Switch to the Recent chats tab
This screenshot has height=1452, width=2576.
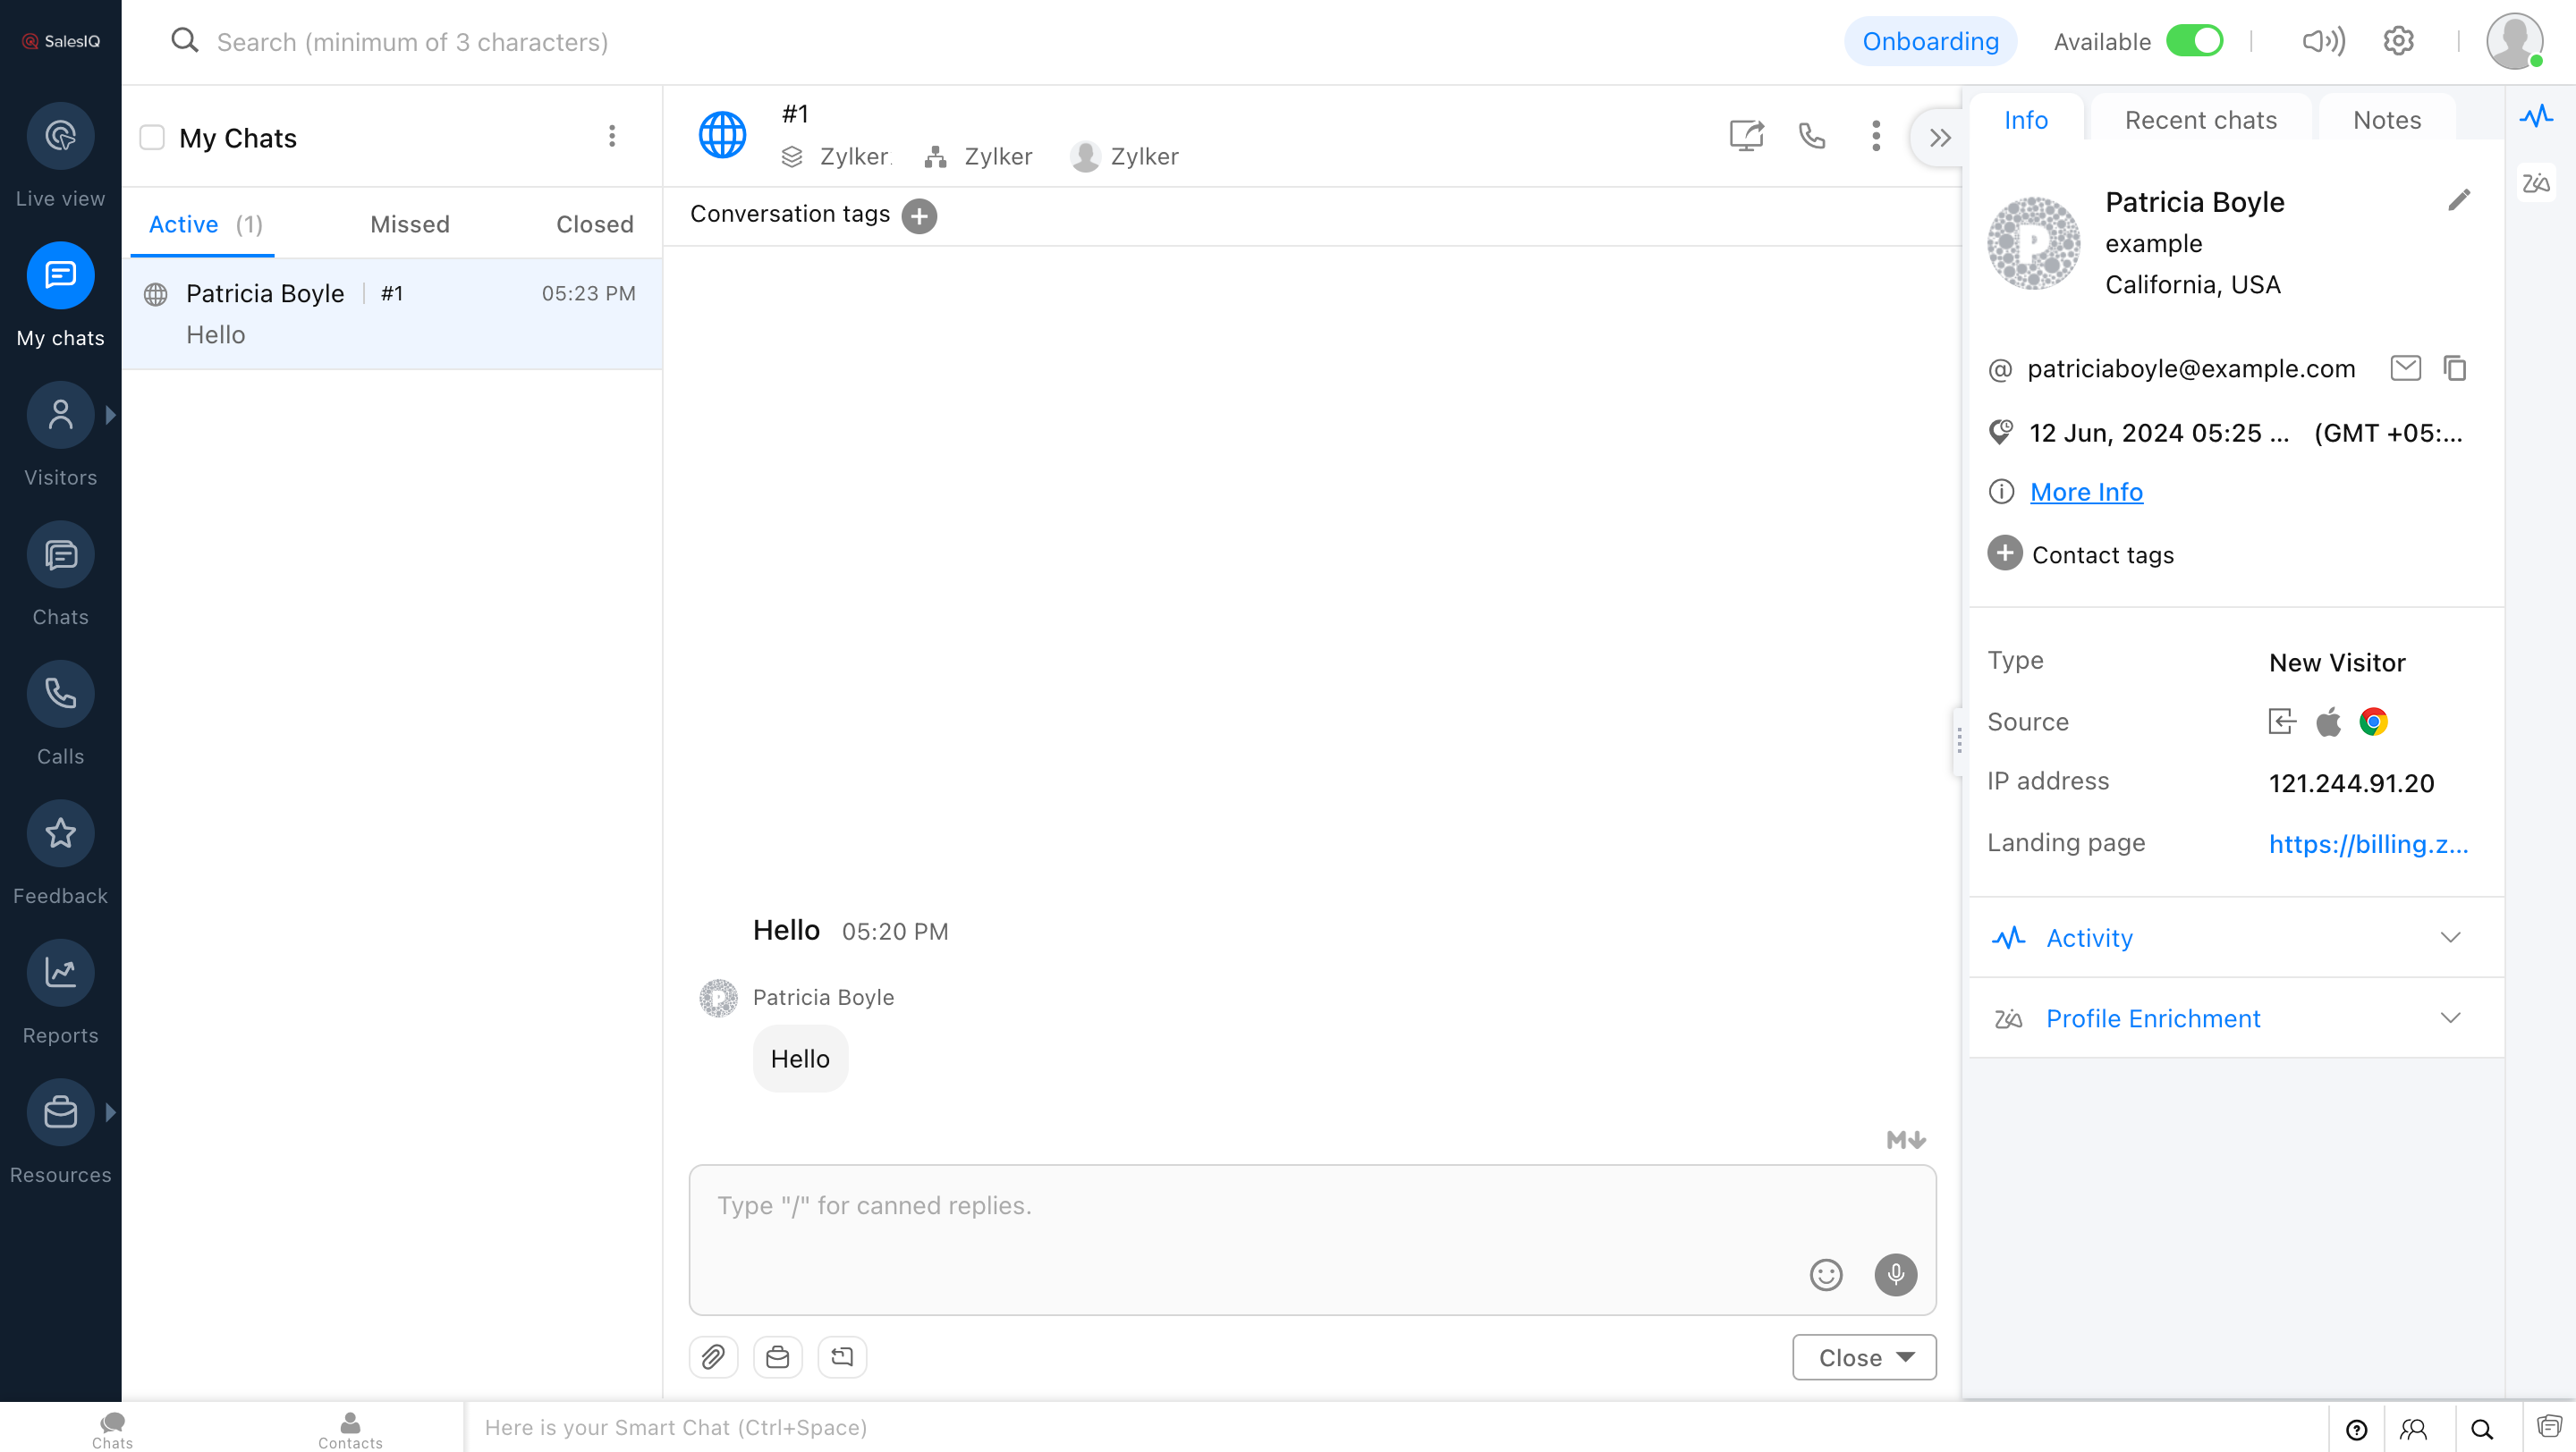[2200, 119]
